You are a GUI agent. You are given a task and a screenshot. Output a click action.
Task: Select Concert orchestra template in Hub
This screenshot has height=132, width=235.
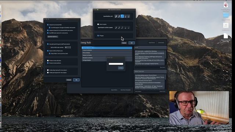tap(107, 50)
